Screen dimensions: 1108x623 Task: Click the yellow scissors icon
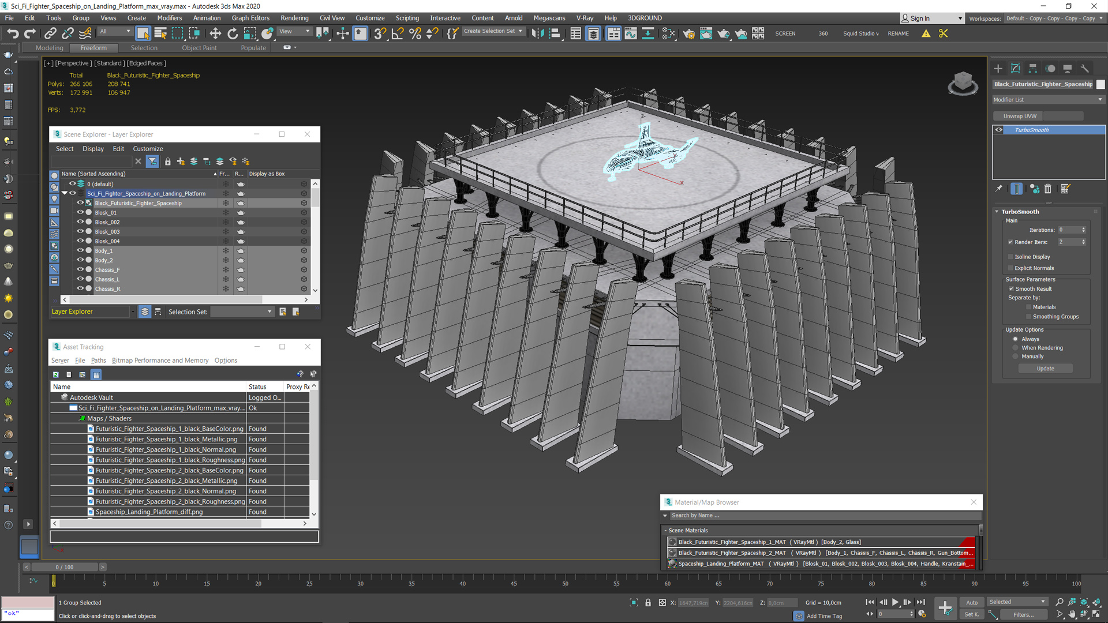point(944,33)
